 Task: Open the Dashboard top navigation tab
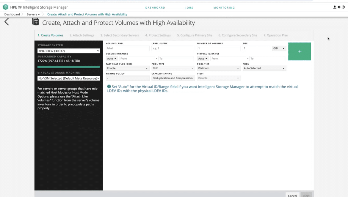155,7
